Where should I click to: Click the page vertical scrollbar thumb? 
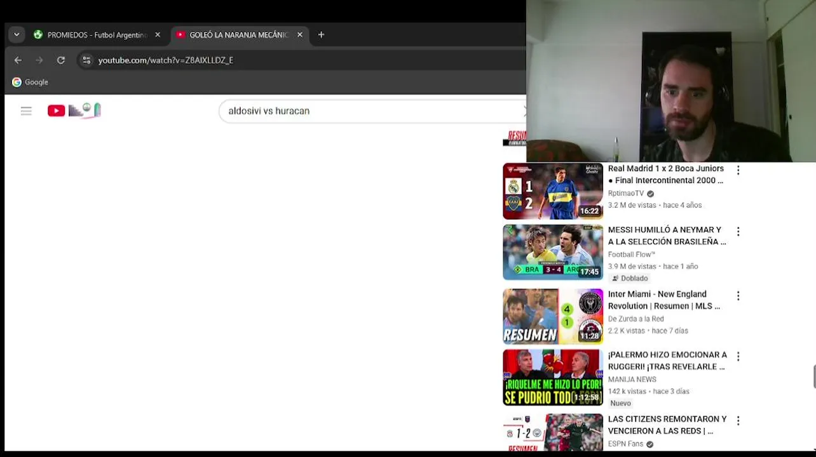(814, 376)
